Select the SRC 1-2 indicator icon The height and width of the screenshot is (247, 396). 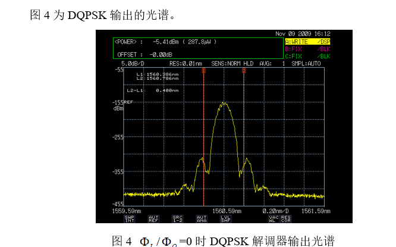178,219
